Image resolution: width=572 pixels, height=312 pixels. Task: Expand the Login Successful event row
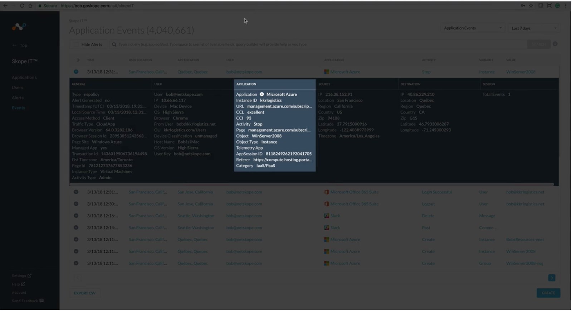[x=76, y=192]
